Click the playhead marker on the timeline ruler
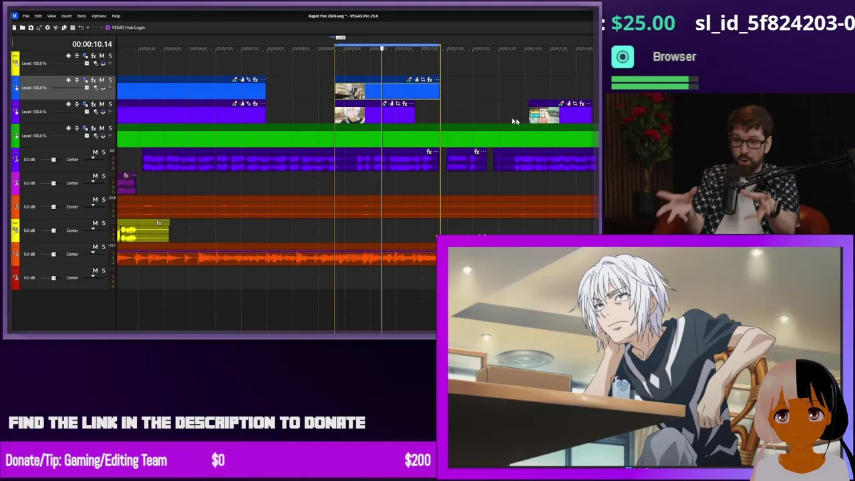 (x=382, y=48)
